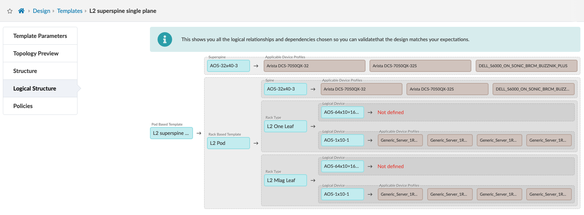
Task: Click arrow next to L2 Pod
Action: [x=256, y=143]
